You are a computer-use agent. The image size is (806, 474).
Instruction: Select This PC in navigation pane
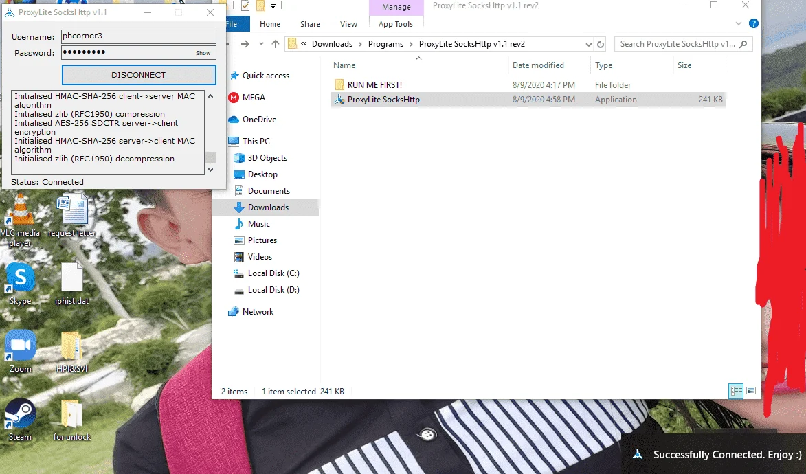tap(256, 142)
